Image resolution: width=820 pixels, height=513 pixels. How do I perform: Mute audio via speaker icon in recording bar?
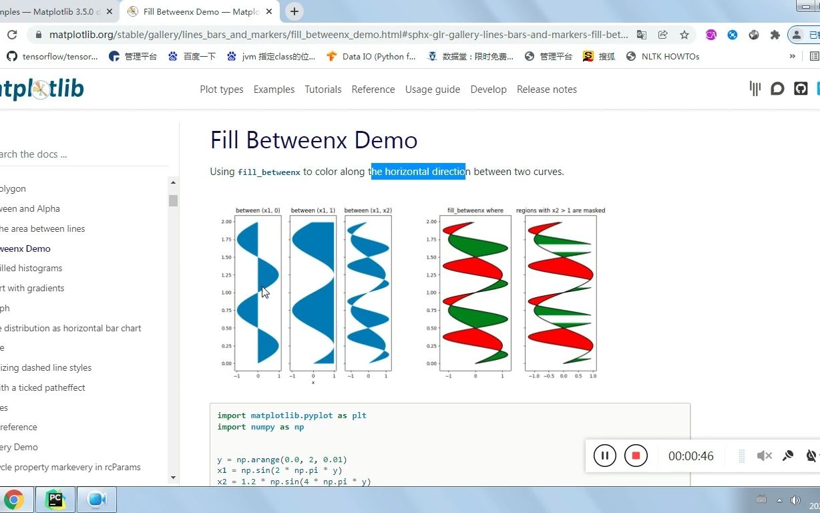tap(763, 456)
